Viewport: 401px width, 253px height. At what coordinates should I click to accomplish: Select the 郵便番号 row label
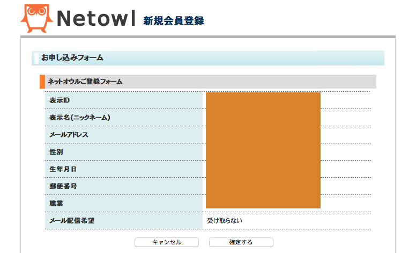pos(63,186)
